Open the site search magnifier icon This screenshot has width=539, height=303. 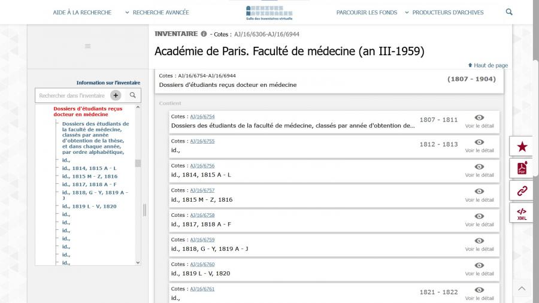(509, 12)
